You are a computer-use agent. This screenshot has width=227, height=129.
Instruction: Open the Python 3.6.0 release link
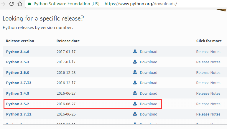click(17, 73)
